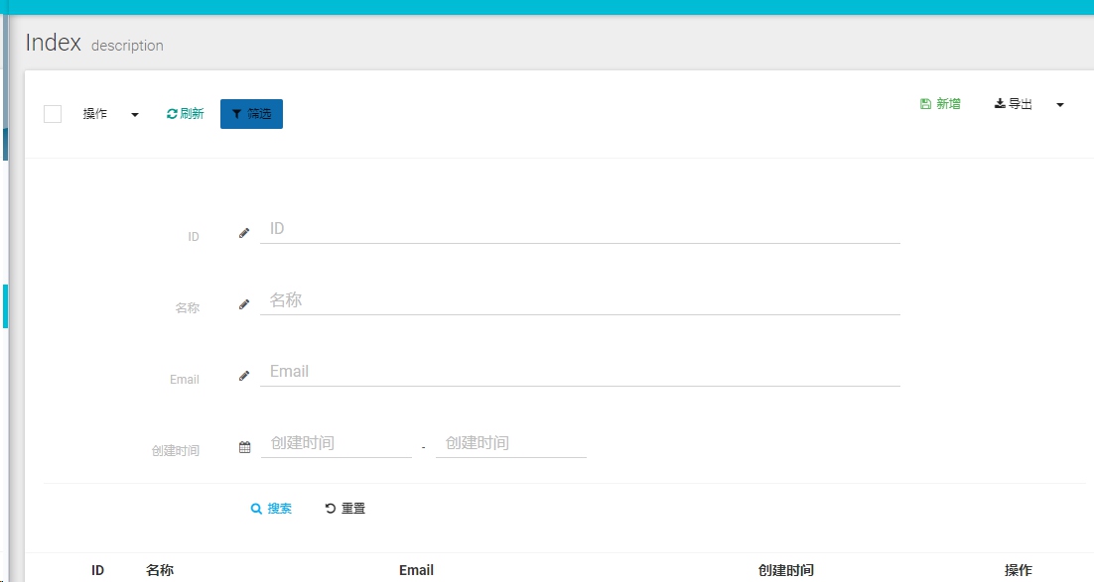
Task: Toggle the blue 筛选 filter button
Action: (251, 114)
